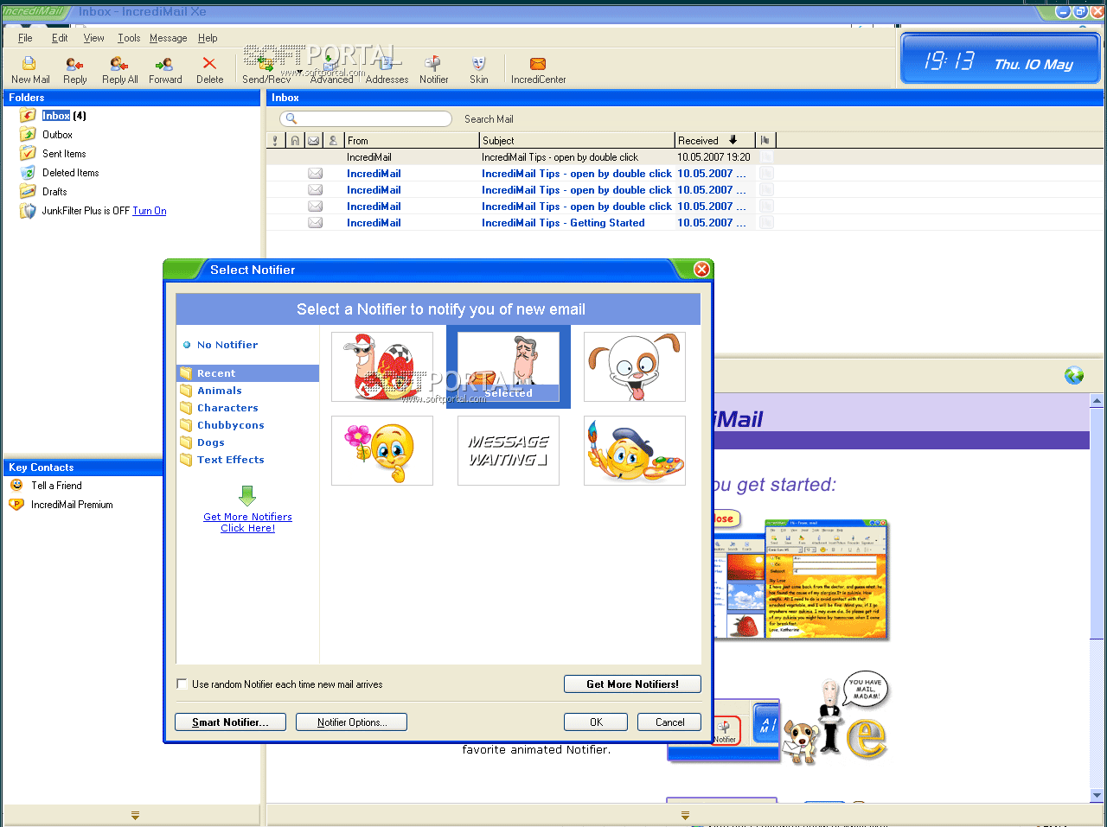
Task: Open the Help menu
Action: point(208,38)
